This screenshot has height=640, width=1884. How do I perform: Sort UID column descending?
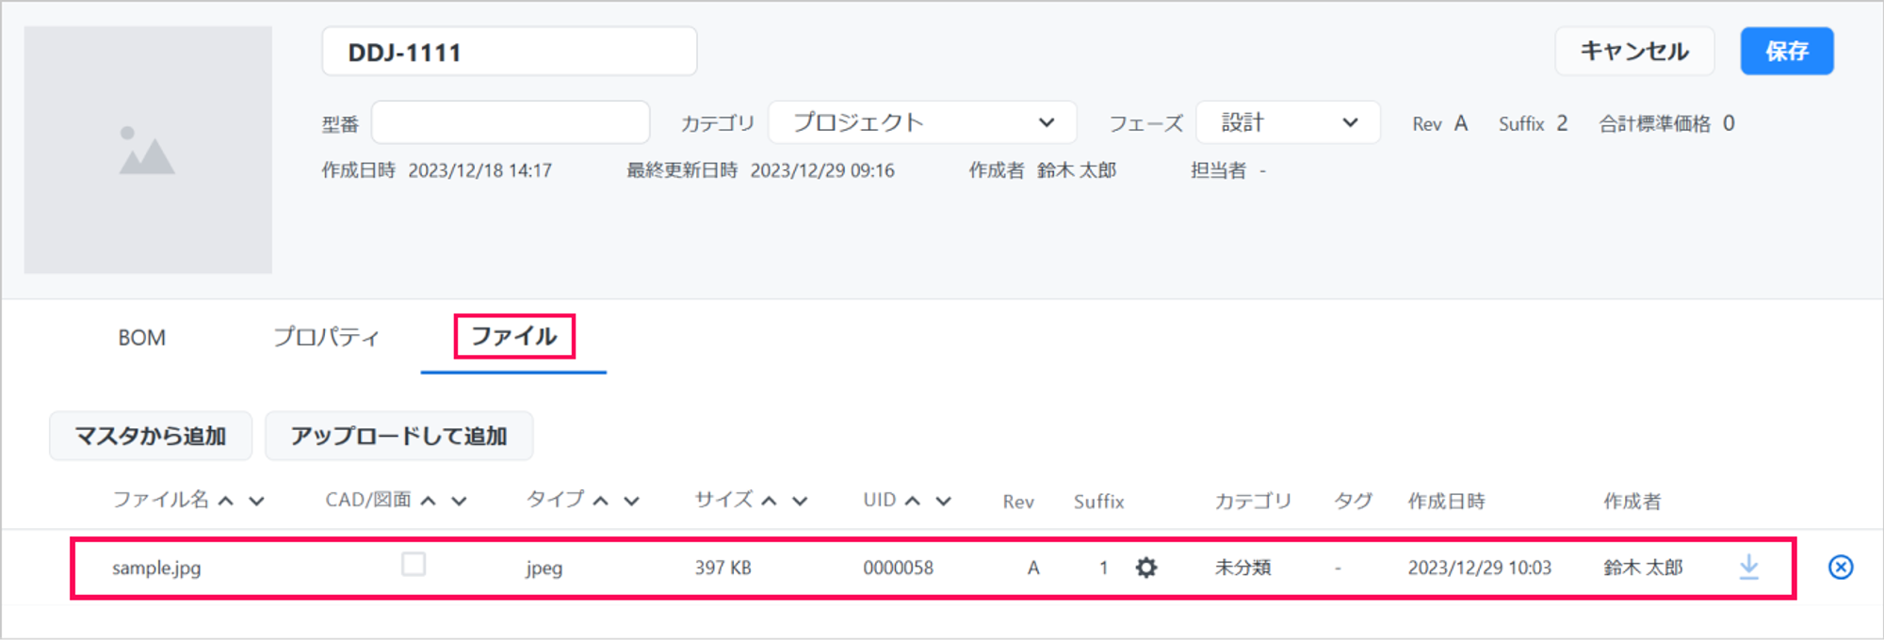[943, 501]
